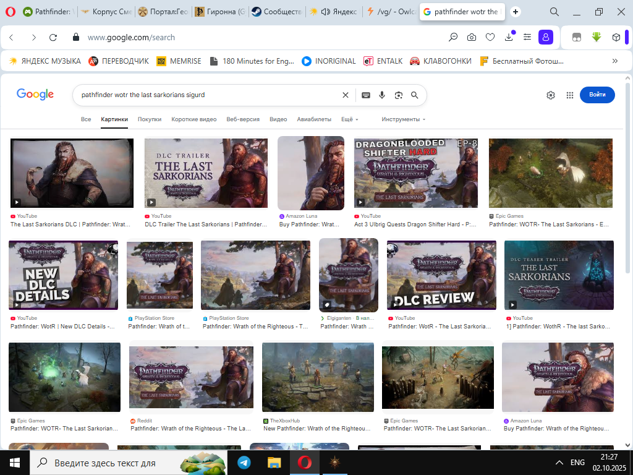The image size is (633, 475).
Task: Open ПЕРЕВОДЧИК bookmark
Action: [x=119, y=61]
